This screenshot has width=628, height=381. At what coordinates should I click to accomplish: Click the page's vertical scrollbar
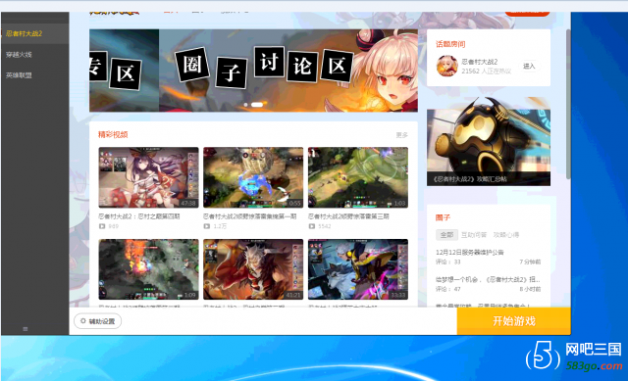[568, 104]
